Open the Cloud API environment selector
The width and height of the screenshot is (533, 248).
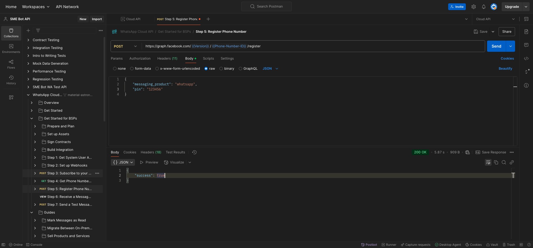tap(495, 19)
